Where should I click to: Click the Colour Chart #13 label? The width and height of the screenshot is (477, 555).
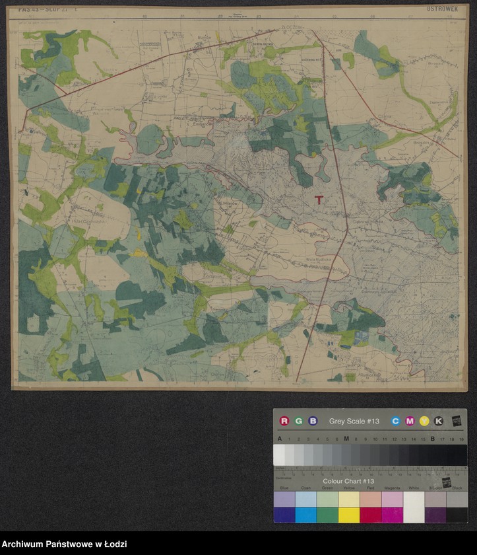pos(348,481)
